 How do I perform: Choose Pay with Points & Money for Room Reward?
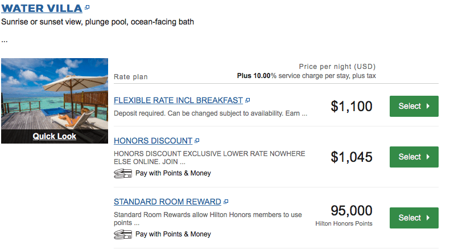(x=173, y=234)
